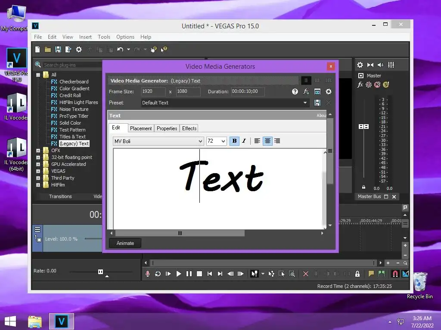Image resolution: width=441 pixels, height=330 pixels.
Task: Toggle Enable Snapping magnet icon
Action: 395,274
